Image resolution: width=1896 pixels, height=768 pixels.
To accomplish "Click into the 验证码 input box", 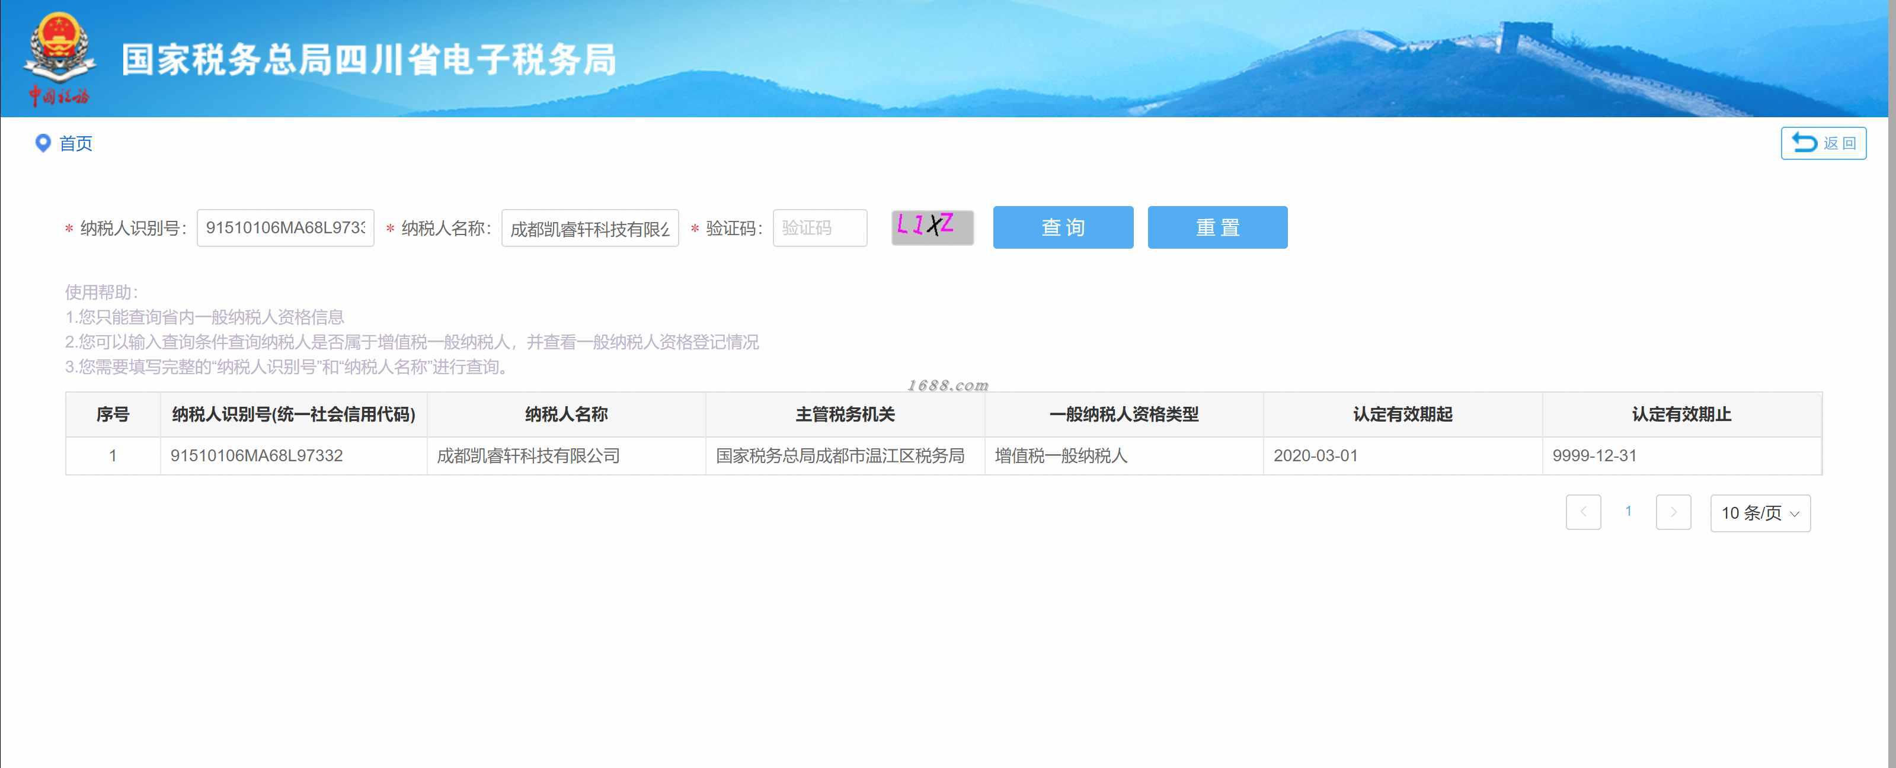I will click(819, 228).
